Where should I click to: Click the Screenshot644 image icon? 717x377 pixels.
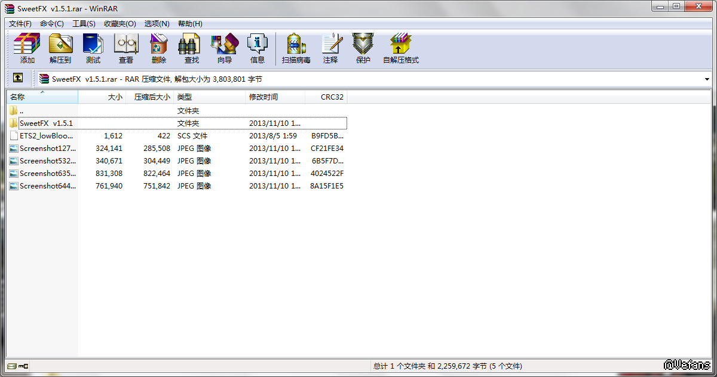point(14,186)
